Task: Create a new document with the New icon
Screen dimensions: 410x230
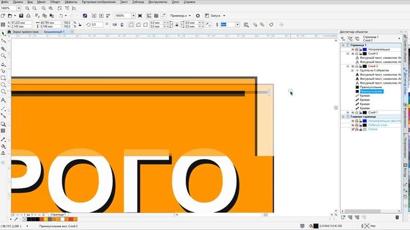Action: 3,16
